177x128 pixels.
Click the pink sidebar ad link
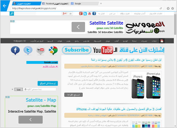tap(50, 66)
